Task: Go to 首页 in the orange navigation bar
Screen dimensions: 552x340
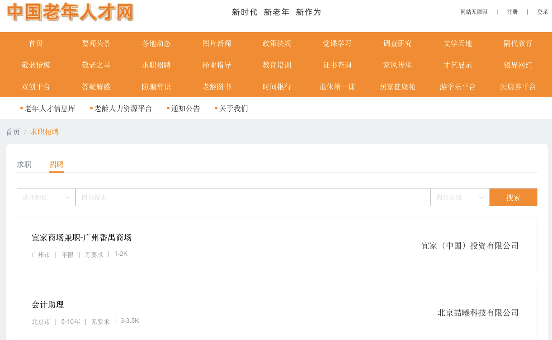Action: click(x=36, y=43)
